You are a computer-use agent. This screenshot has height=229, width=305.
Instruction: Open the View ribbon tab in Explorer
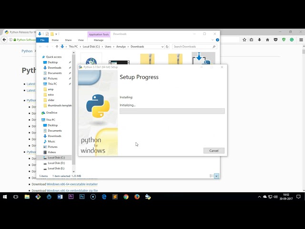(81, 40)
